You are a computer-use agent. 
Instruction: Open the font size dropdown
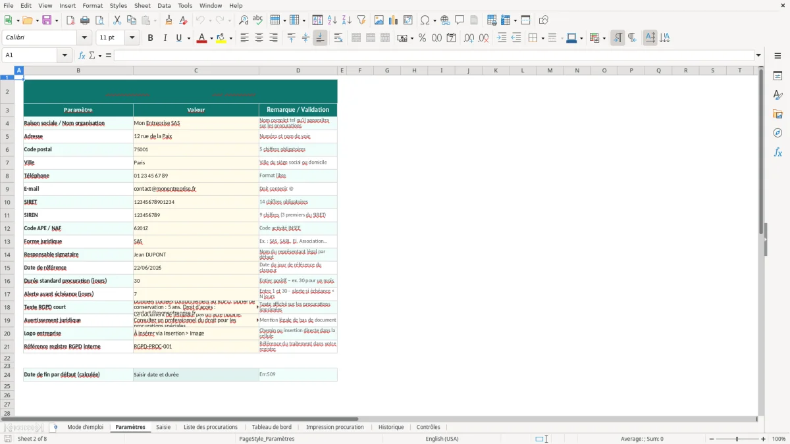pos(132,38)
